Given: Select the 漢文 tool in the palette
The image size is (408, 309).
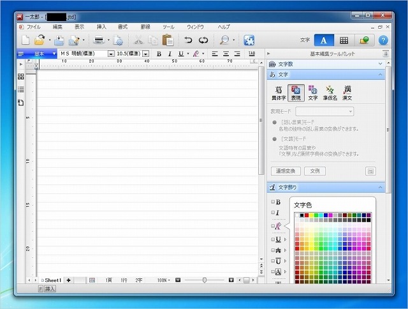Looking at the screenshot, I should [x=347, y=93].
